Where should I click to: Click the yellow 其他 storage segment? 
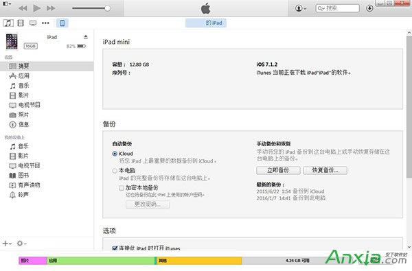(x=199, y=261)
